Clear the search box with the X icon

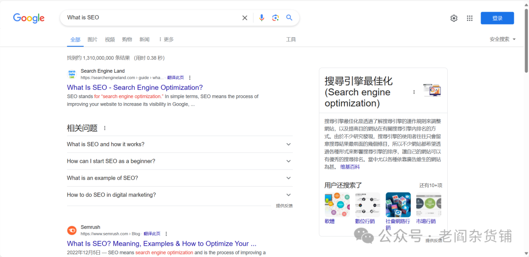[x=245, y=18]
